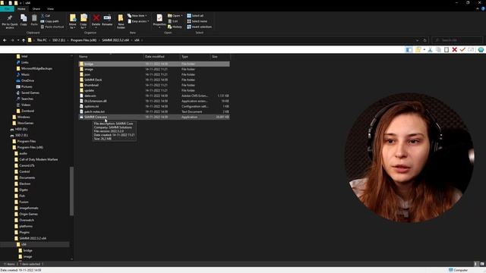Switch to the Share ribbon tab
Viewport: 486px width, 273px height.
(x=36, y=9)
